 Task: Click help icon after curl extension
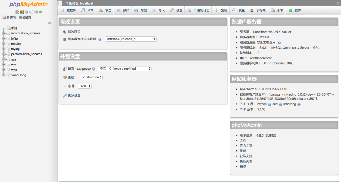click(x=280, y=104)
